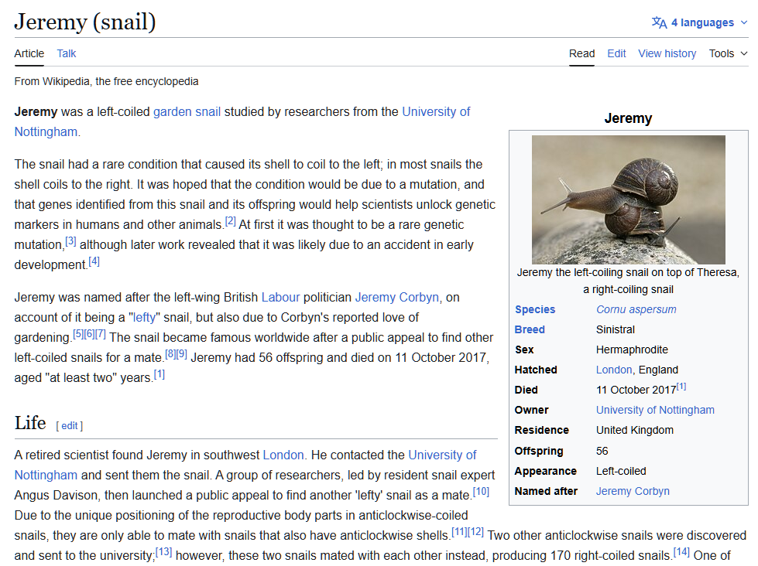Image resolution: width=758 pixels, height=566 pixels.
Task: Open citation reference 14
Action: point(681,552)
